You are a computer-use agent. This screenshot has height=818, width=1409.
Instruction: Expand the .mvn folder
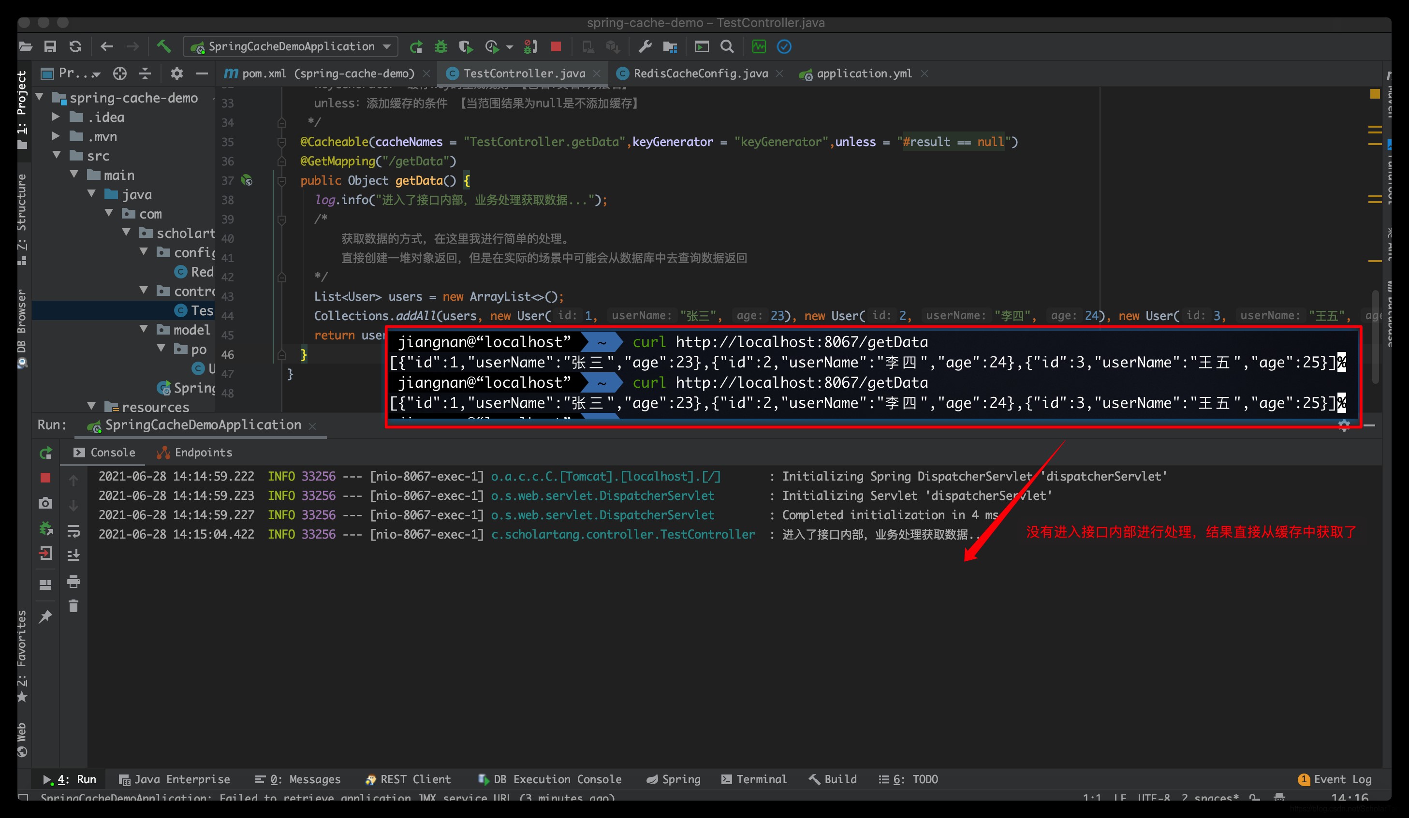(x=56, y=136)
